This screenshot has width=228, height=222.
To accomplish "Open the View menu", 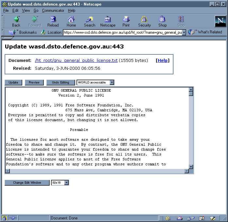I will pos(26,10).
